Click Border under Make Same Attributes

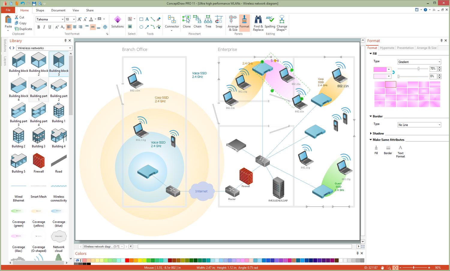(x=388, y=150)
